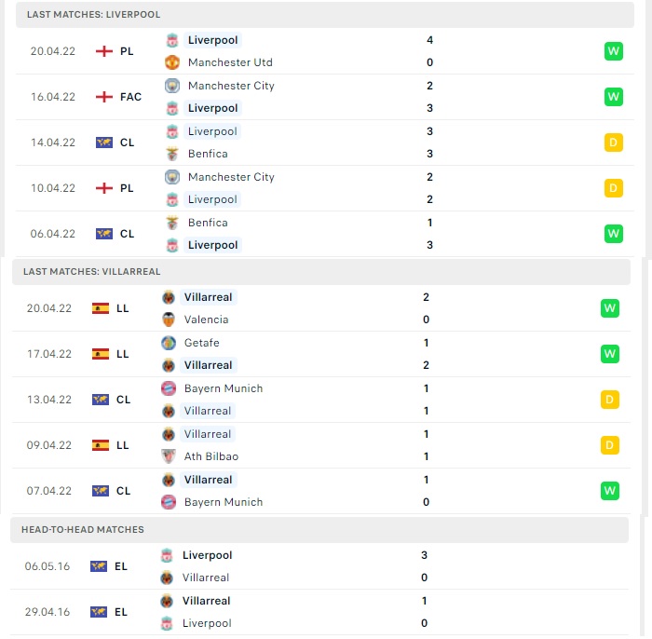Screen dimensions: 652x639
Task: Click the Getafe club crest icon
Action: point(169,343)
